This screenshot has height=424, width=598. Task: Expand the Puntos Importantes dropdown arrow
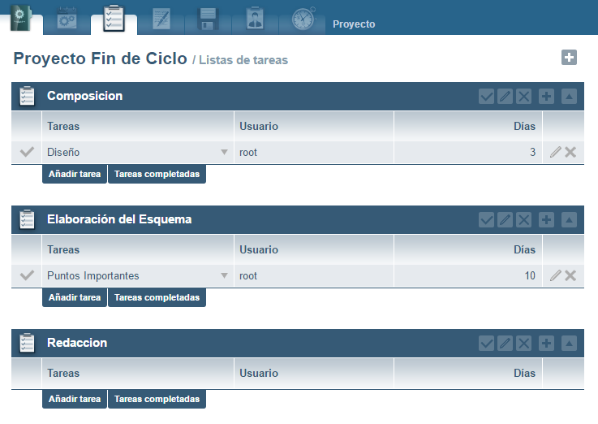(224, 276)
